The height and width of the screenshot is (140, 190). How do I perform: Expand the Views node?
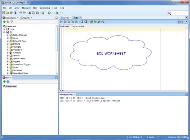pyautogui.click(x=8, y=38)
